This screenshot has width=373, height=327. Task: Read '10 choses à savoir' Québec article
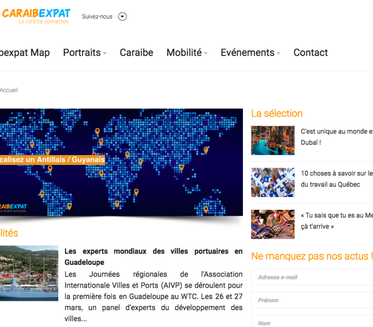(336, 179)
